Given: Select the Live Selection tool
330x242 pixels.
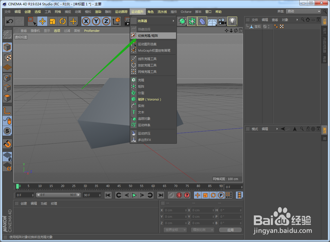Looking at the screenshot, I should [32, 21].
